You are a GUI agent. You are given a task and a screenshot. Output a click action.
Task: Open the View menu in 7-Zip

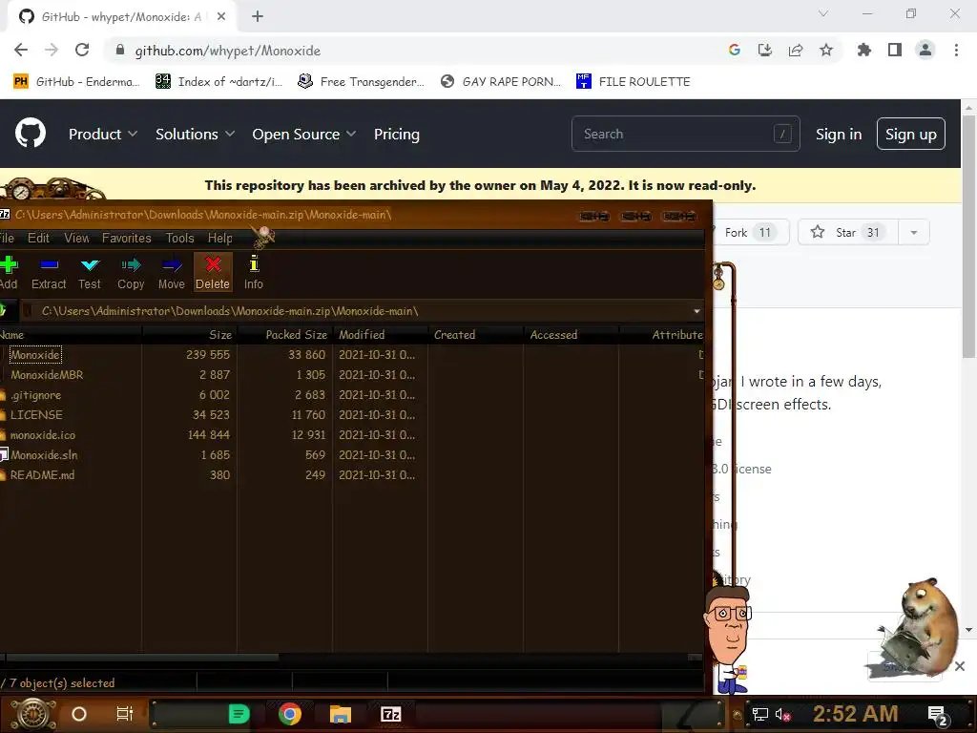point(76,238)
